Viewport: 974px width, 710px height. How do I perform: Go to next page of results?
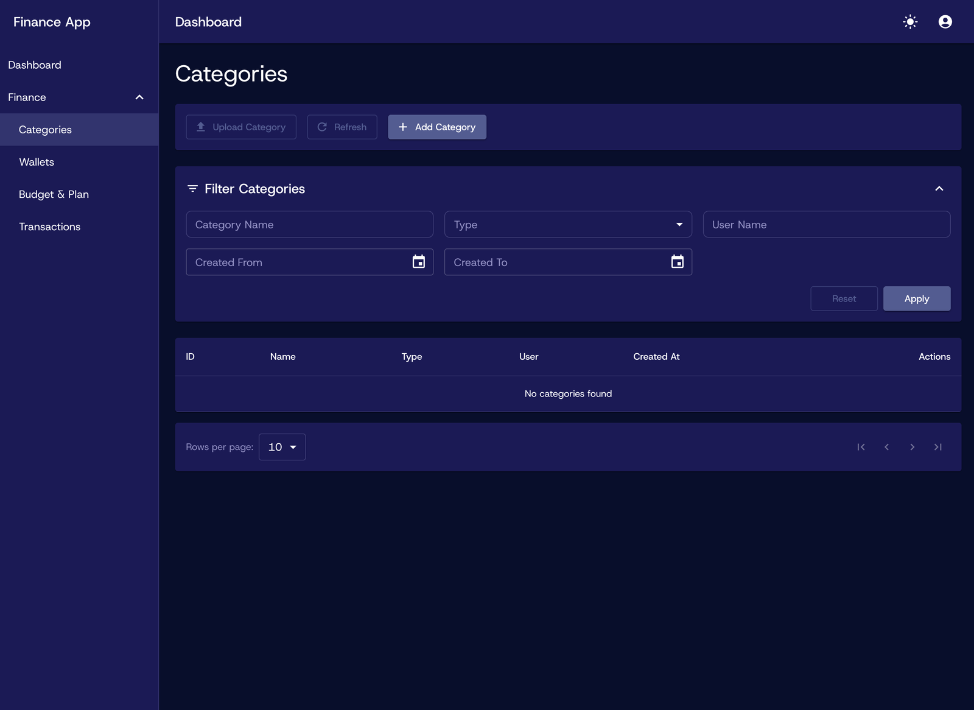click(x=912, y=447)
